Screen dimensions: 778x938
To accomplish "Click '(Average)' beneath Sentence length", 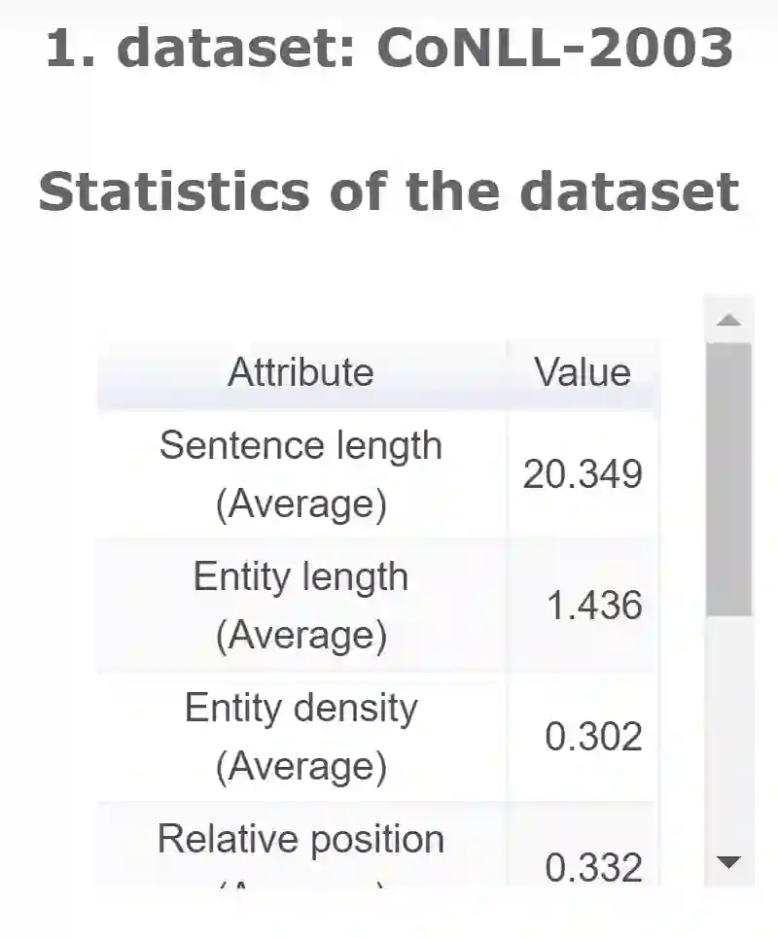I will [301, 504].
